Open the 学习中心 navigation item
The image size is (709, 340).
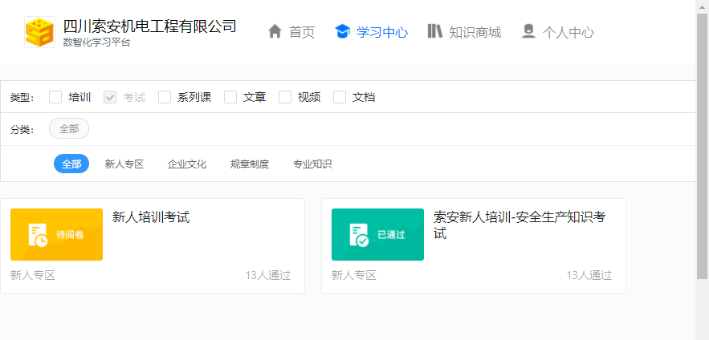click(x=372, y=32)
